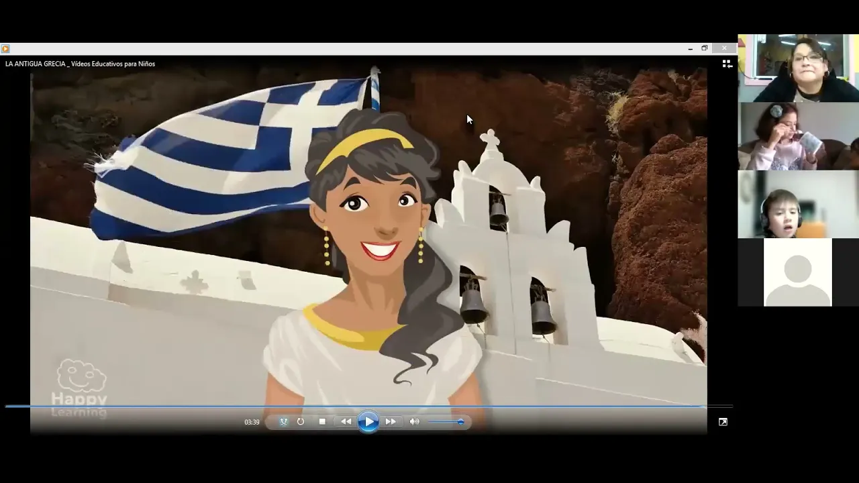Mute the player volume
The width and height of the screenshot is (859, 483).
[414, 422]
